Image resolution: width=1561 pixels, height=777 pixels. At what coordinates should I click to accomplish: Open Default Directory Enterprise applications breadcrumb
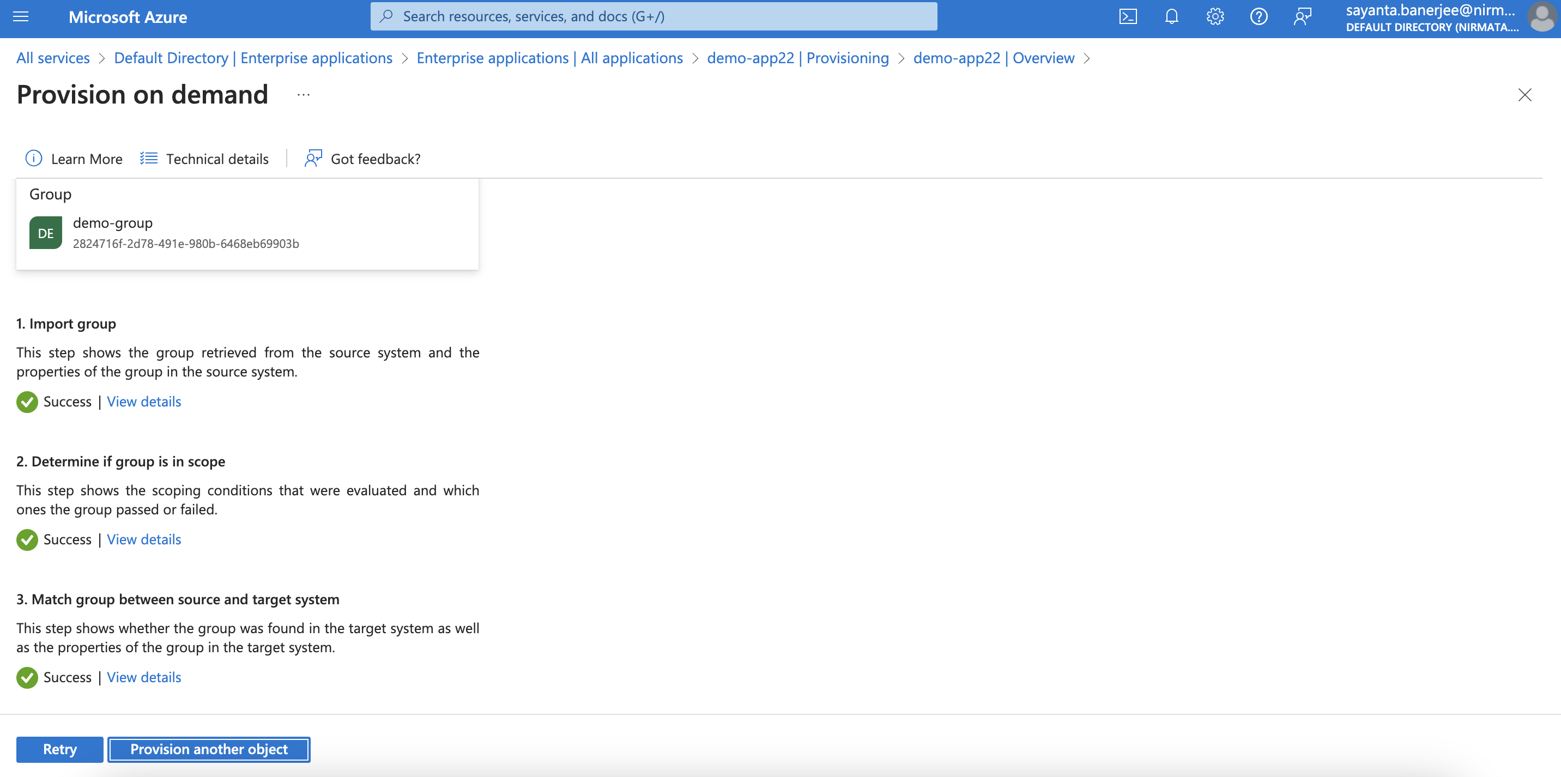(x=253, y=58)
